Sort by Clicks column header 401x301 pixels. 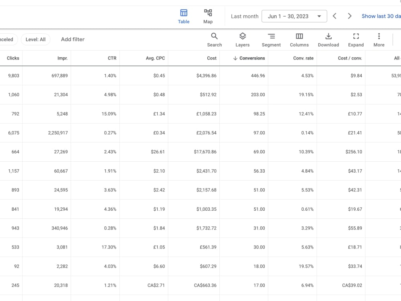(x=13, y=58)
